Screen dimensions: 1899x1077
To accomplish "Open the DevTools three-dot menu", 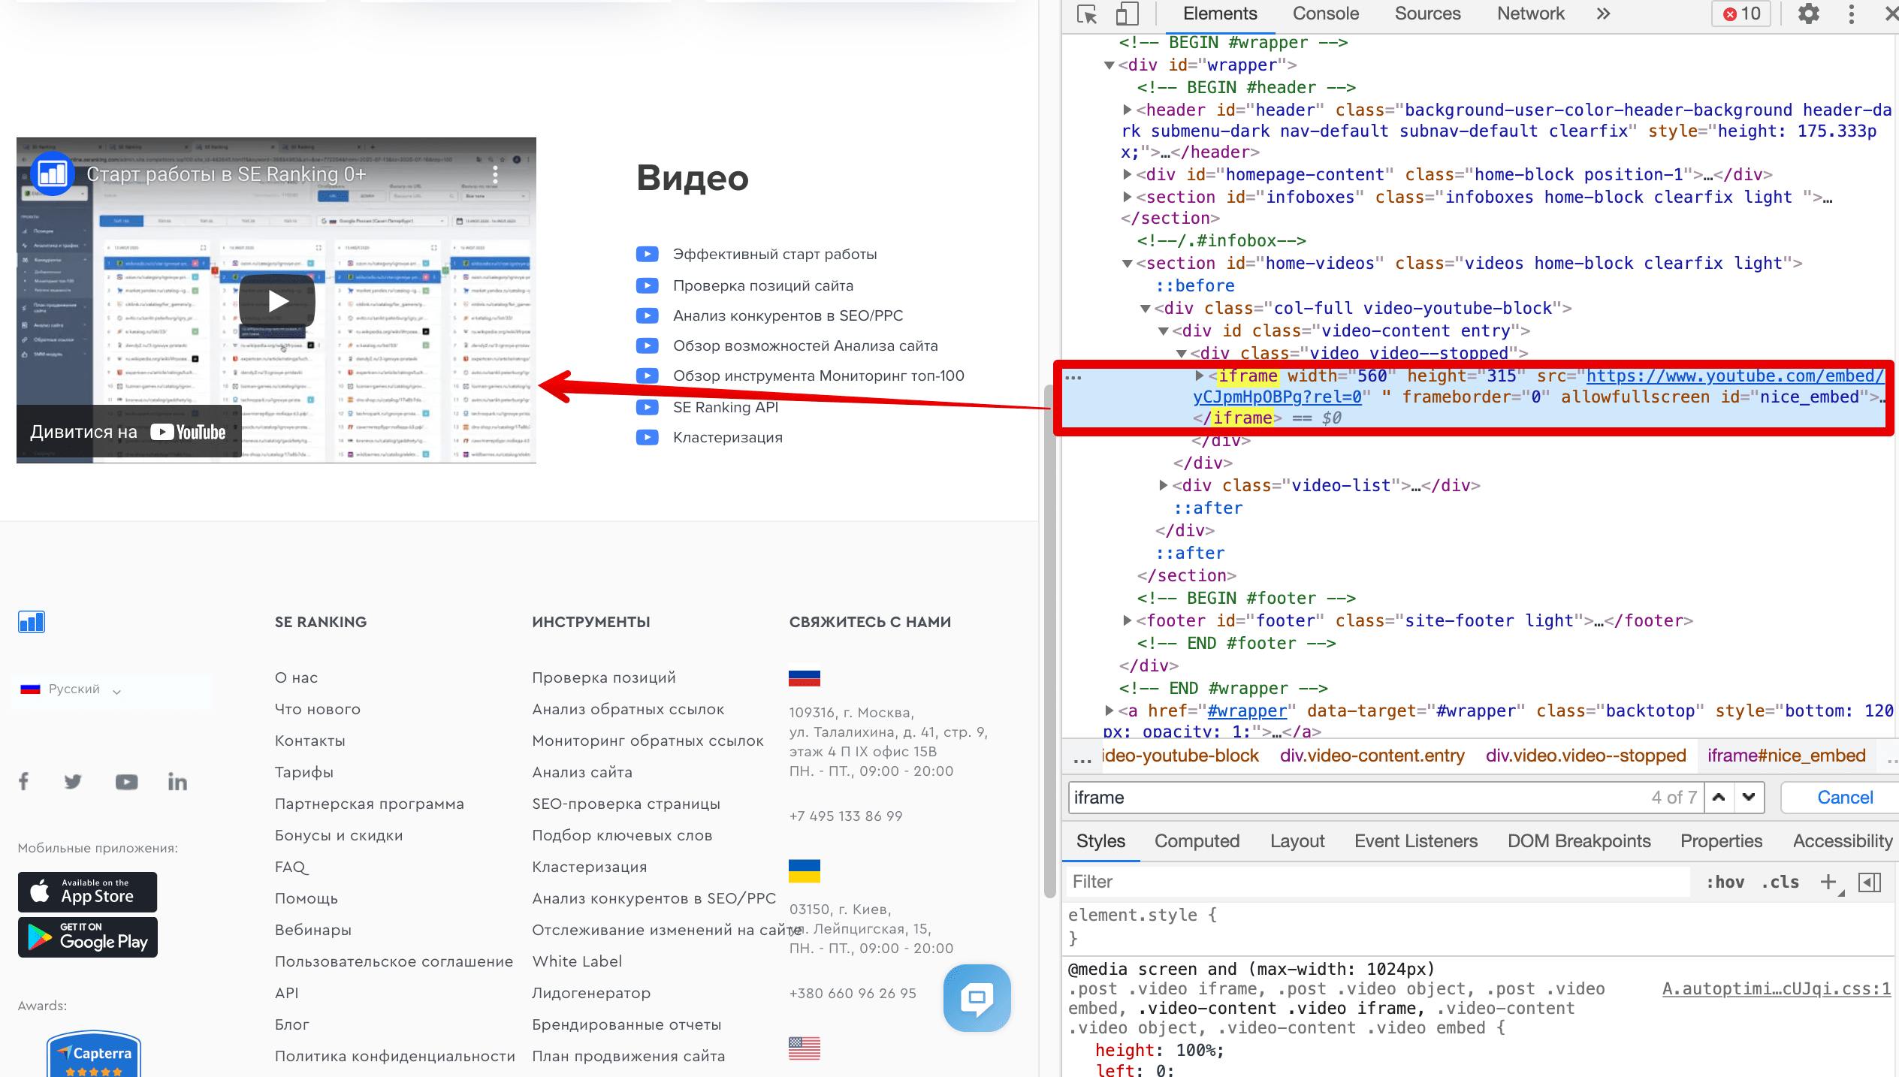I will (1851, 14).
